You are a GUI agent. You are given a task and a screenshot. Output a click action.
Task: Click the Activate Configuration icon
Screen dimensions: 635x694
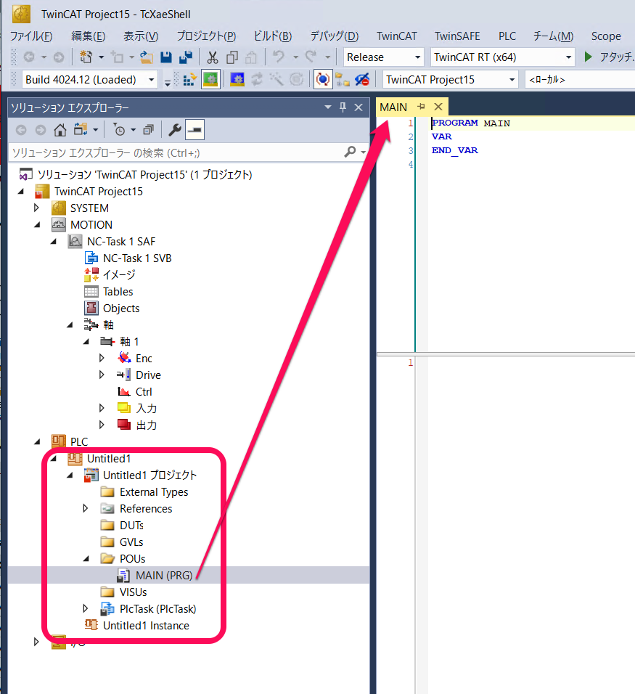coord(190,80)
